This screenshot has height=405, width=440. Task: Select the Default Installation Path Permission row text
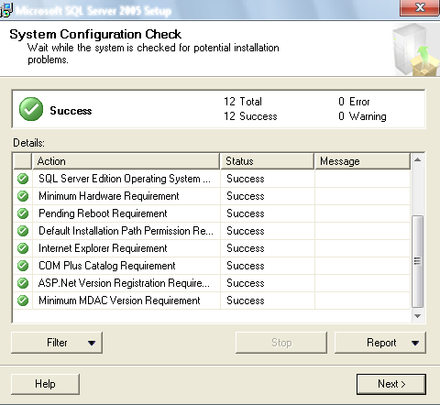click(x=126, y=231)
